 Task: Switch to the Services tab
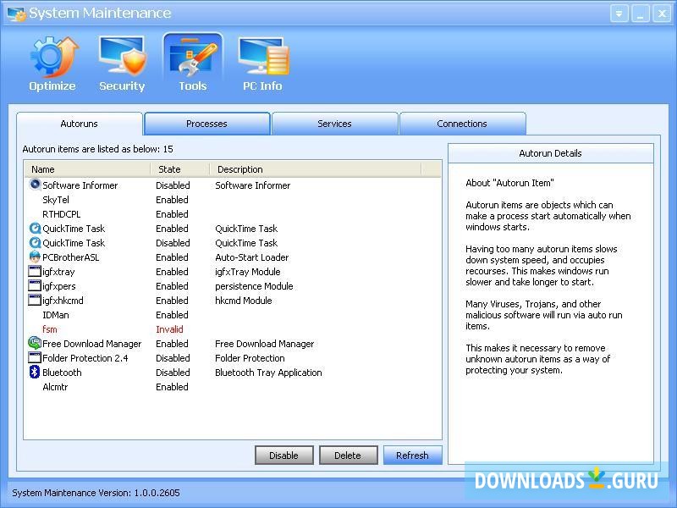[x=334, y=124]
